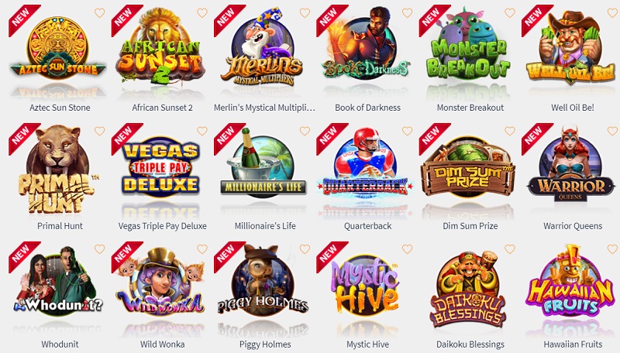Favorite Merlin's Mystical Multipliers via heart
Screen dimensions: 620x353
click(305, 13)
